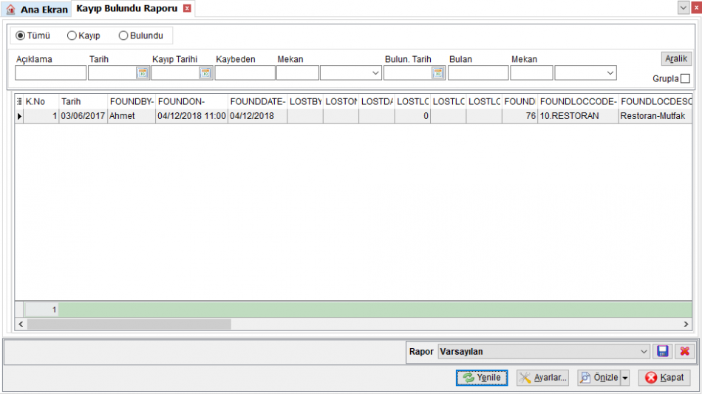Viewport: 702px width, 394px height.
Task: Expand the lost Mekan dropdown
Action: coord(375,73)
